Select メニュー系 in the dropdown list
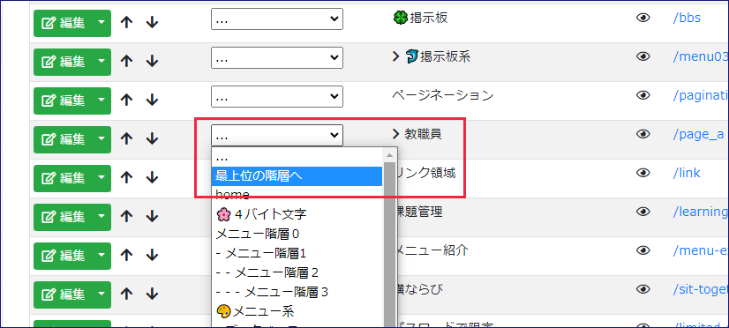 click(297, 311)
